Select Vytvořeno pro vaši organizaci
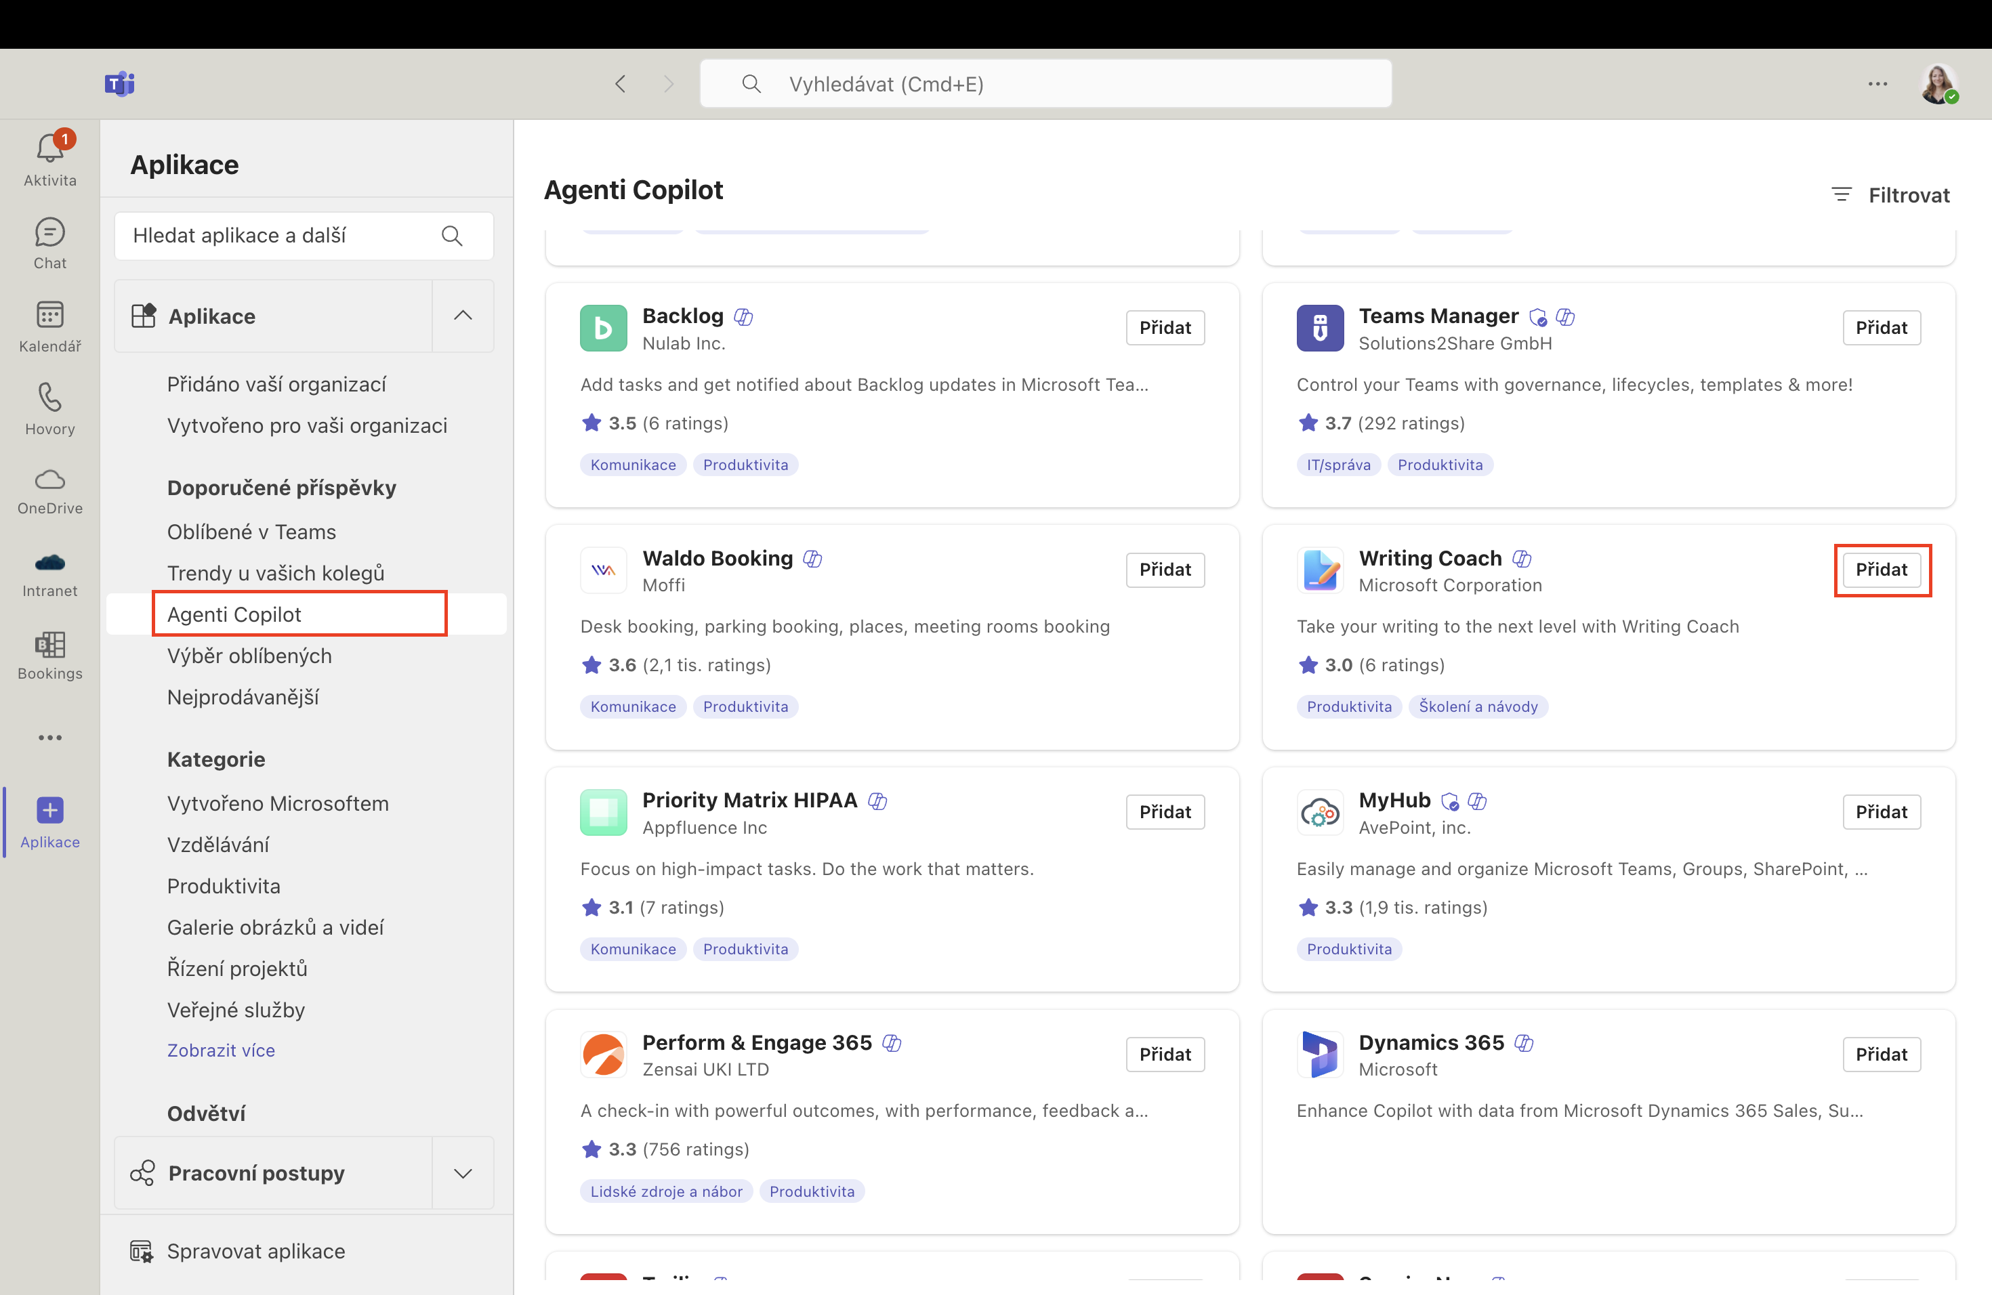The height and width of the screenshot is (1295, 1992). 307,426
